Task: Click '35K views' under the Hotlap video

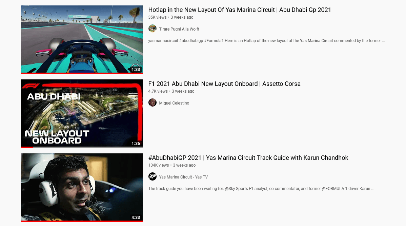Action: click(x=158, y=17)
